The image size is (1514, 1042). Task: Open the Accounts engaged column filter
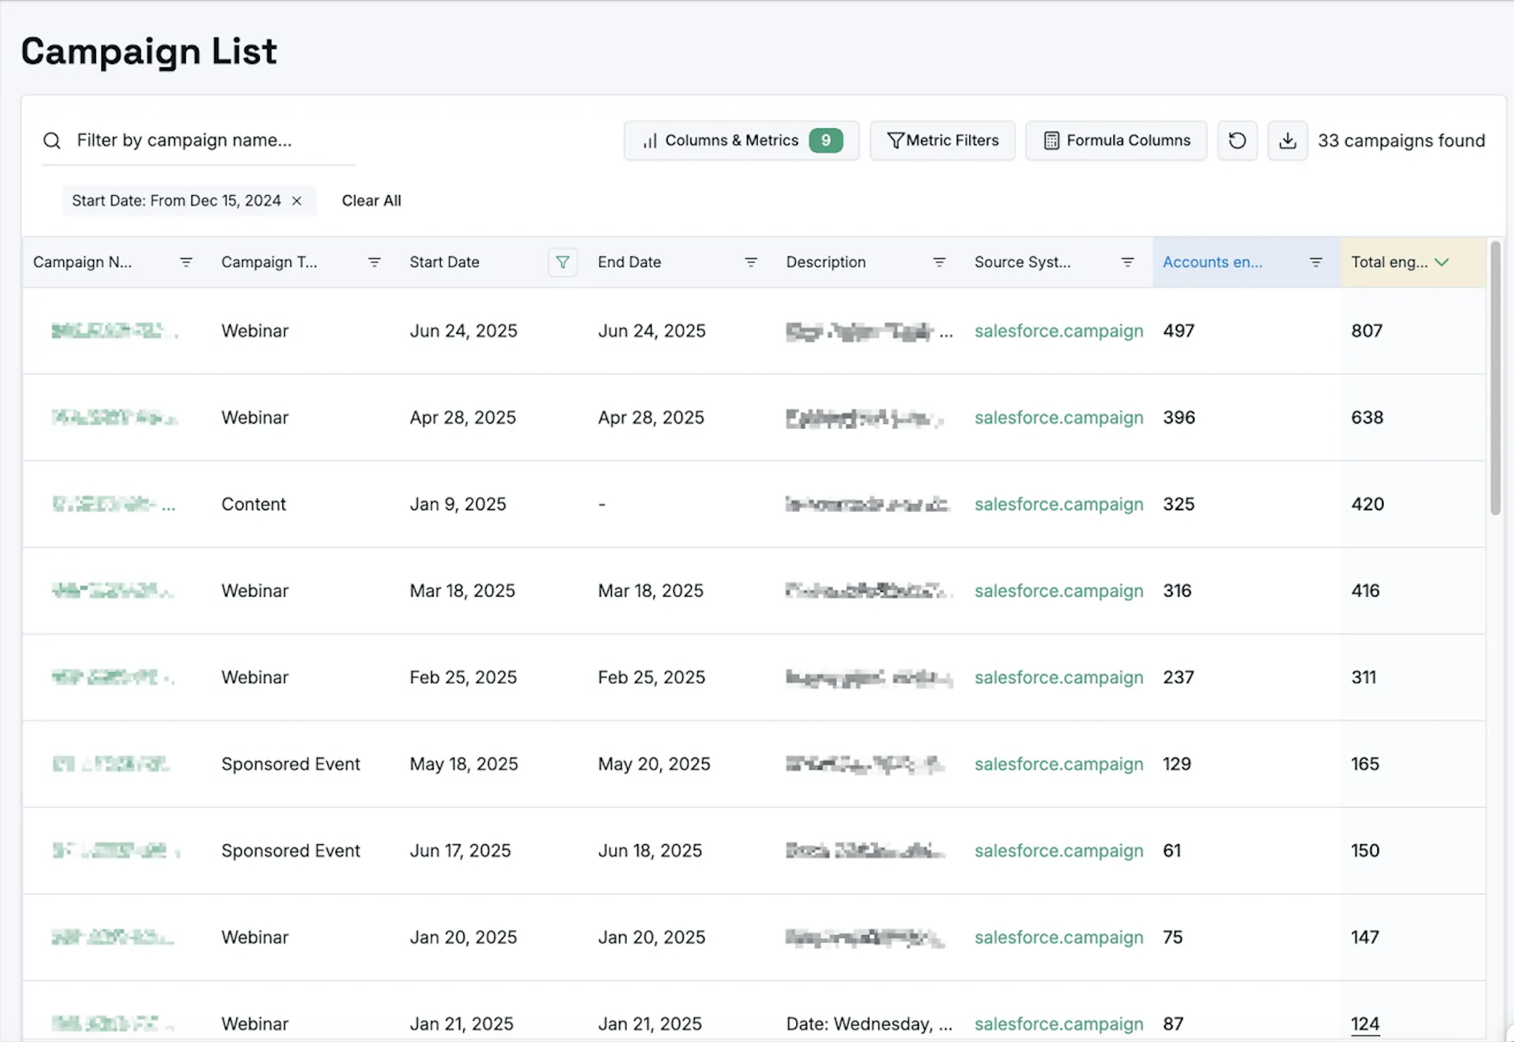click(1316, 262)
